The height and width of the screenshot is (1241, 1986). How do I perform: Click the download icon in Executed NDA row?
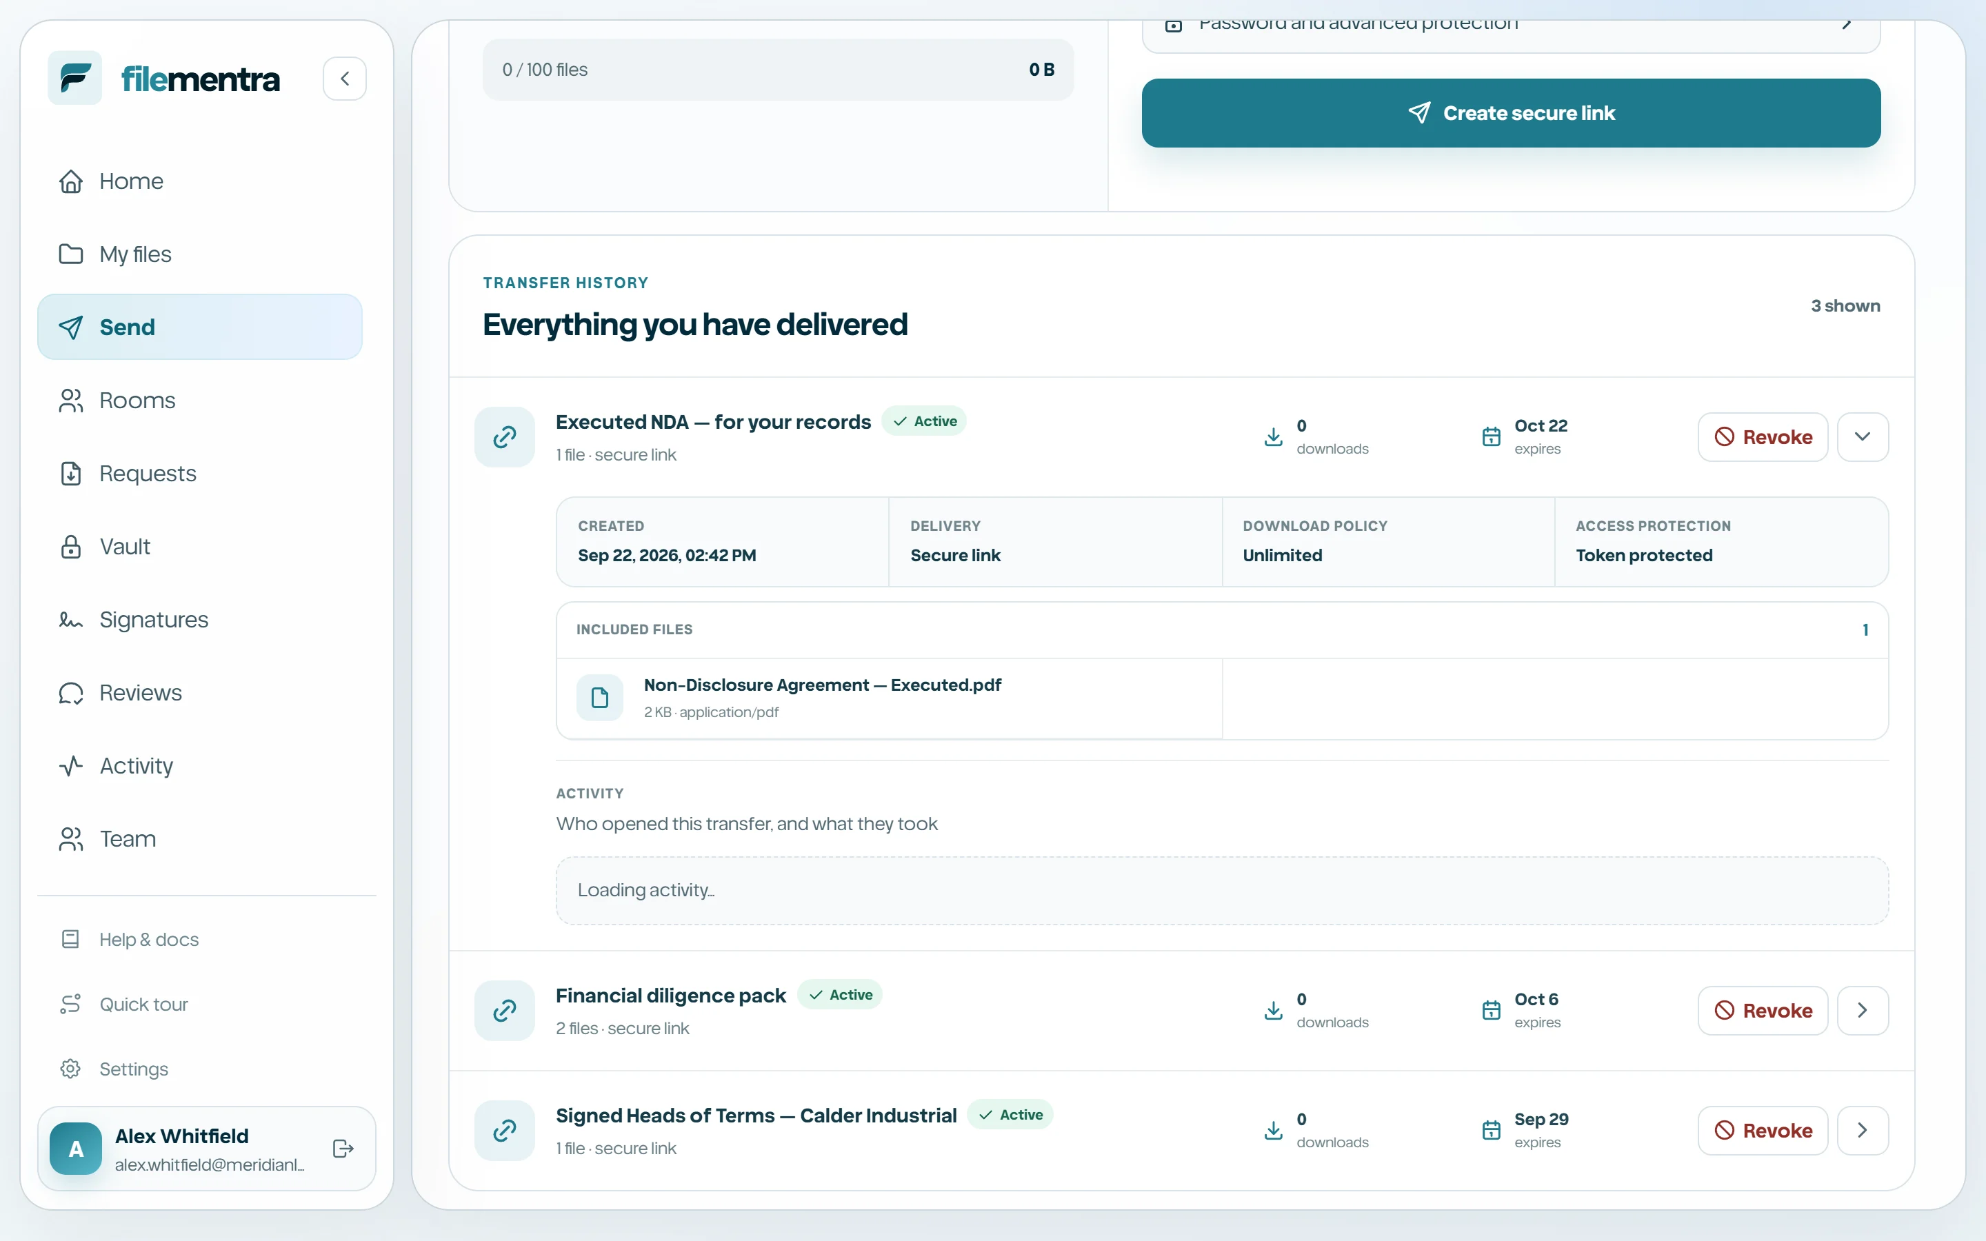point(1274,436)
